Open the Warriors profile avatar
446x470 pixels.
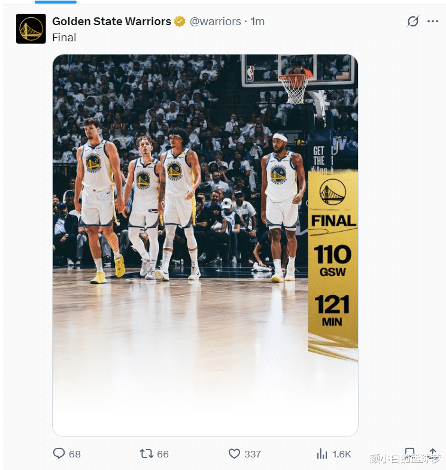pos(31,29)
